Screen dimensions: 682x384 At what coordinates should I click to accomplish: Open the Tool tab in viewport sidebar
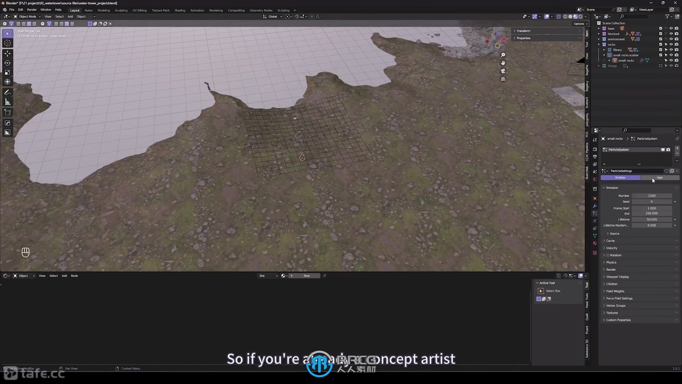click(587, 45)
